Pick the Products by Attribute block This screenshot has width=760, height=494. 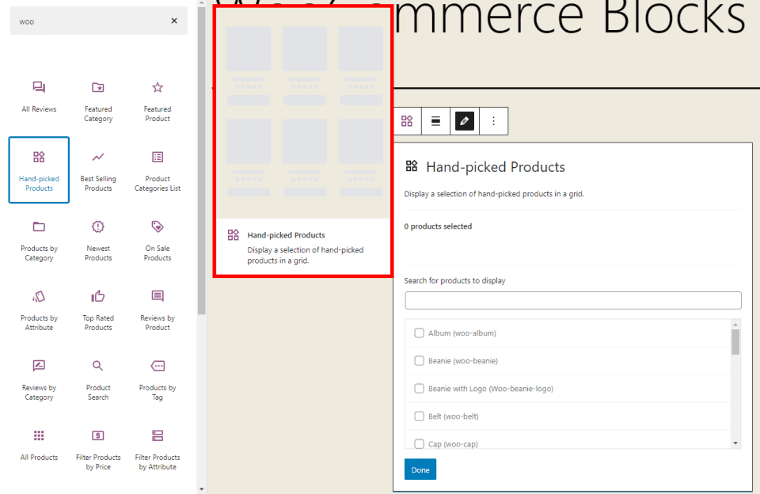pyautogui.click(x=38, y=307)
